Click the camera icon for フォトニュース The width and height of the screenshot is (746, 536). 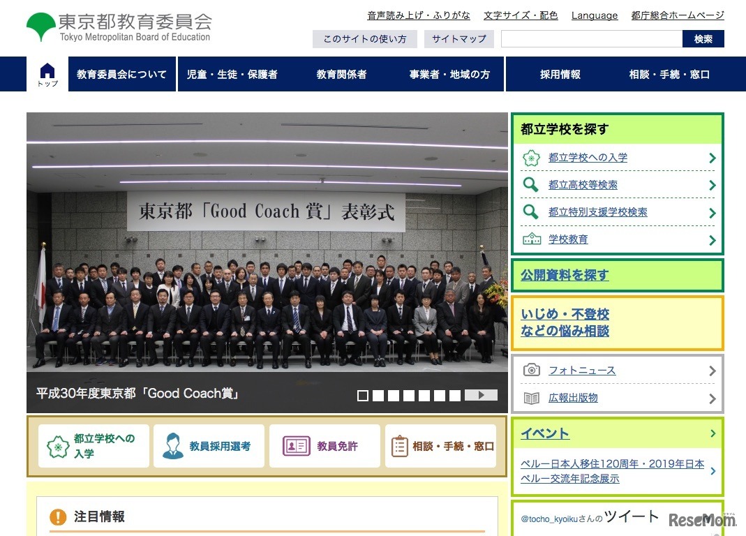point(532,370)
